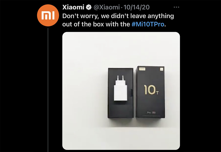Open the three-dot more options menu

tap(177, 7)
